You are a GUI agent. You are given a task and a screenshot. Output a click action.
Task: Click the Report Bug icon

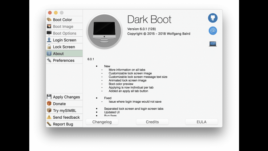49,124
